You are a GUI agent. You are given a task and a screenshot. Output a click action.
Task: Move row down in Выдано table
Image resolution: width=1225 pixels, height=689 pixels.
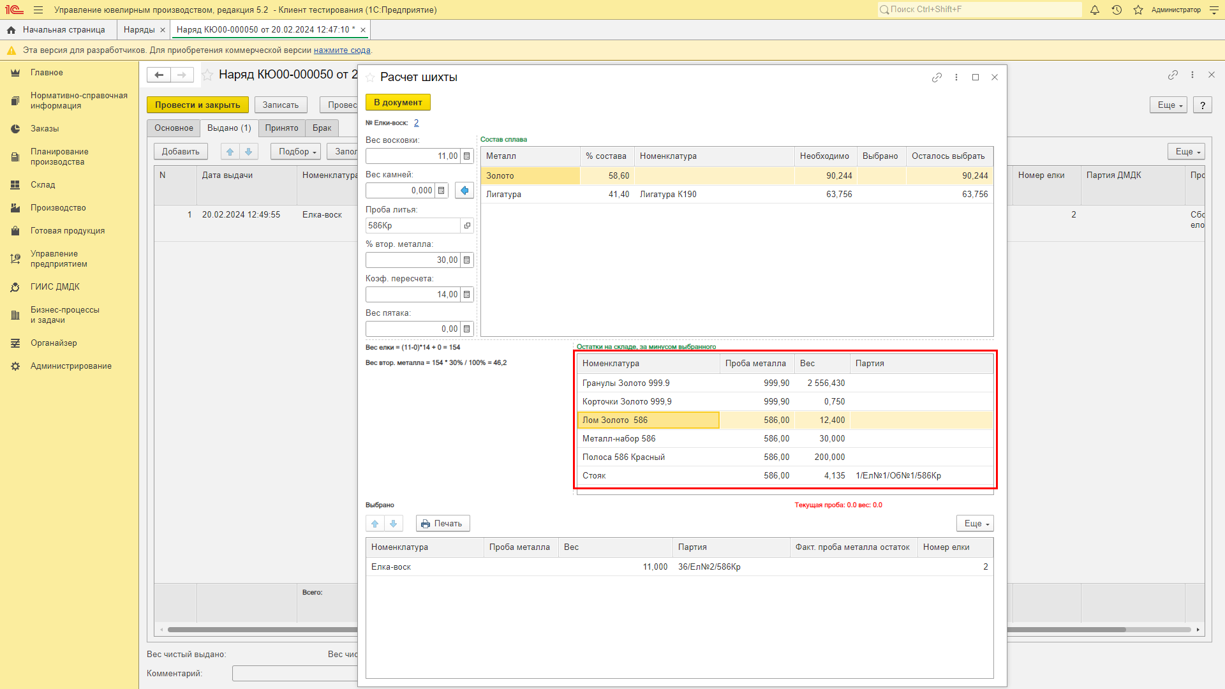coord(249,152)
